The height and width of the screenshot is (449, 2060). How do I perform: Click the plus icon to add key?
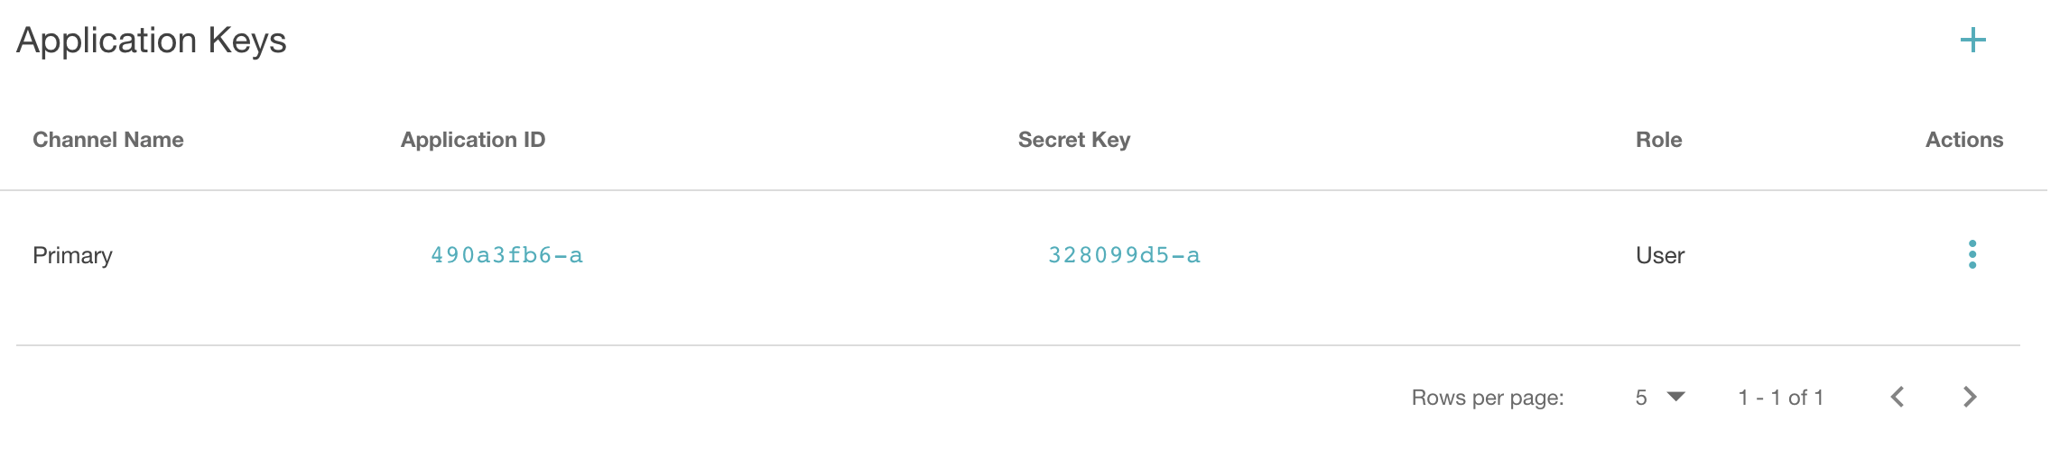coord(1972,41)
